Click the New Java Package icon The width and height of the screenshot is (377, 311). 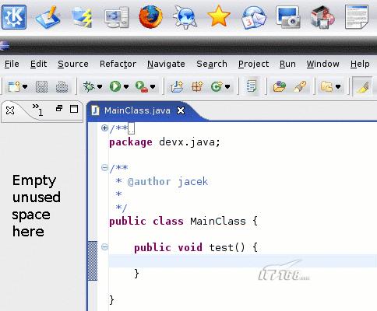(x=197, y=86)
